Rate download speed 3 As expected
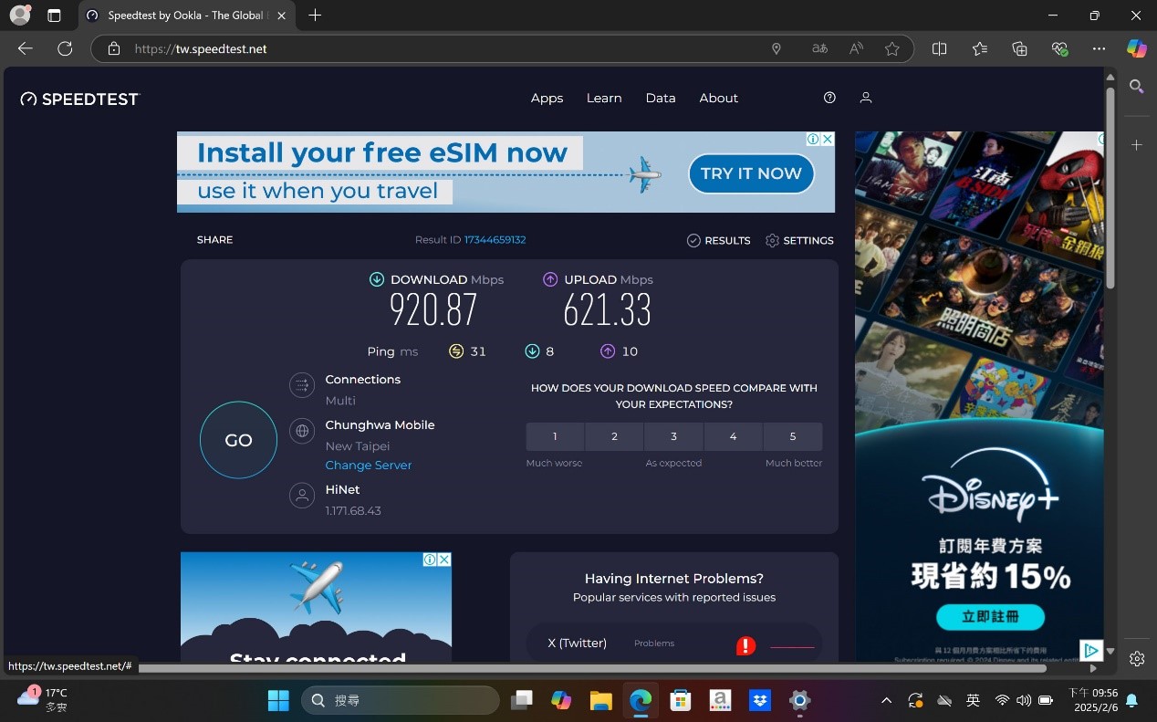Viewport: 1157px width, 722px height. pyautogui.click(x=673, y=436)
